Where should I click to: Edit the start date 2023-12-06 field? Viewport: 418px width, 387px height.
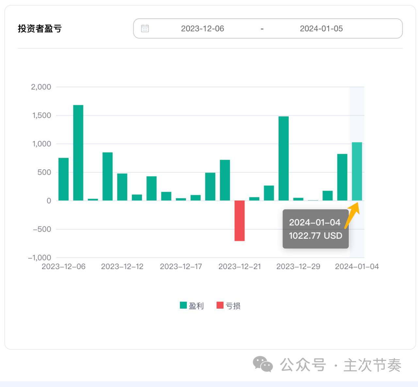pos(202,29)
